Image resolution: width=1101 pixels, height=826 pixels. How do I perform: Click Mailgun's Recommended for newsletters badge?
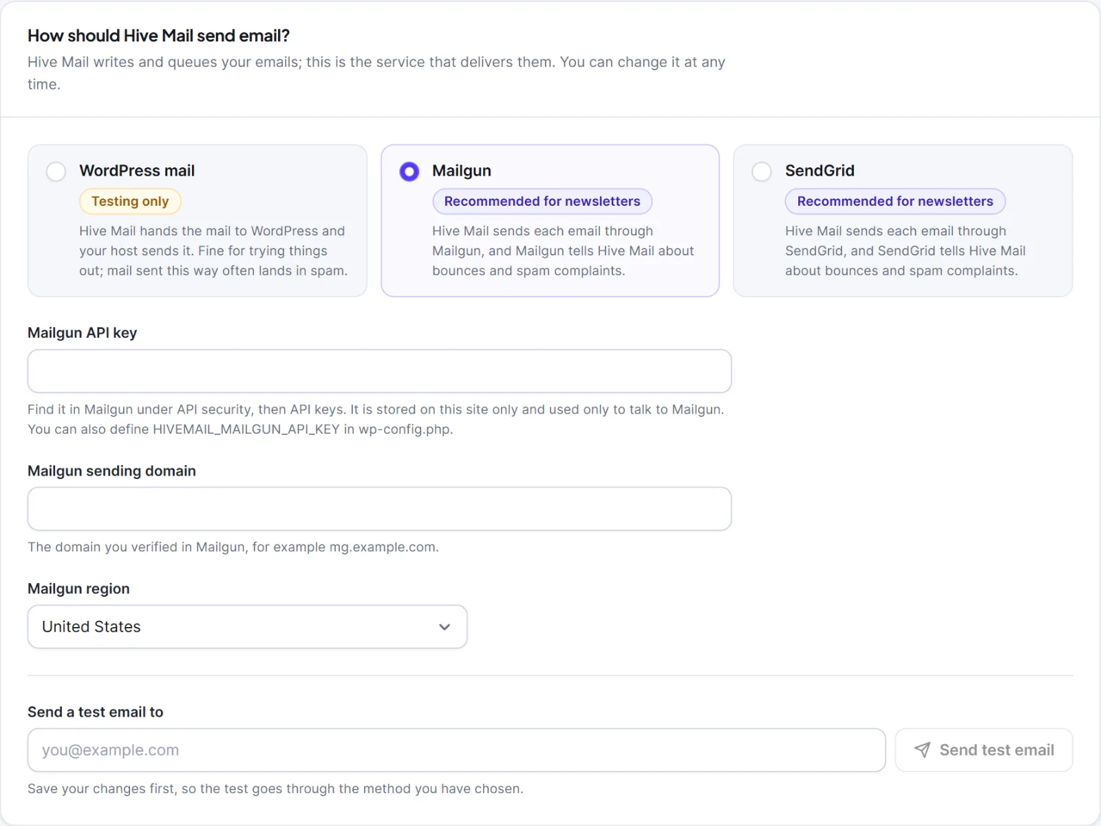[542, 202]
